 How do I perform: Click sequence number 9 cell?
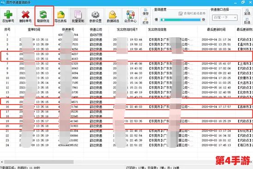click(x=7, y=73)
